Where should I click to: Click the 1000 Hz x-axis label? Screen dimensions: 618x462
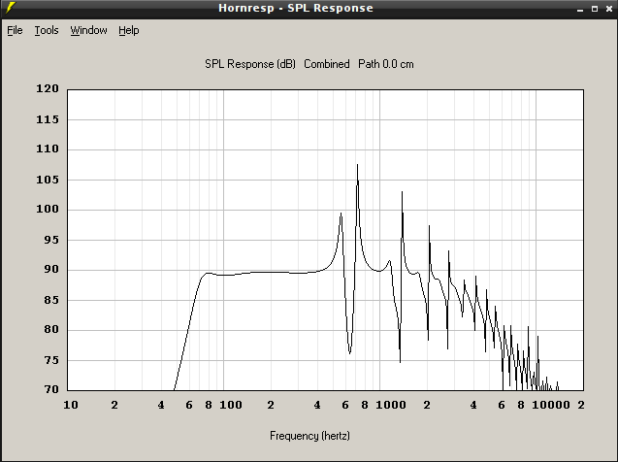coord(391,406)
